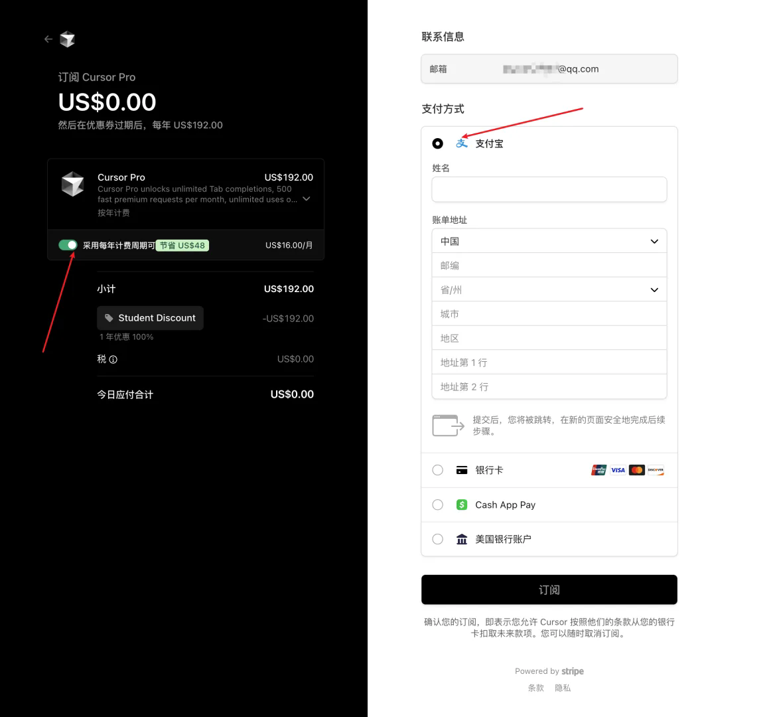Open the 中国 country dropdown
This screenshot has width=775, height=717.
549,241
